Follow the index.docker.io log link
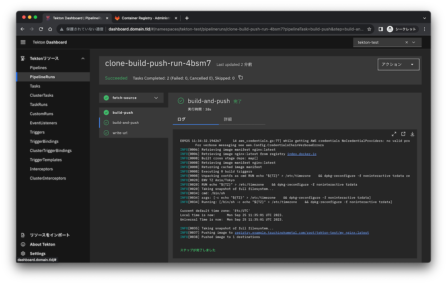 [302, 154]
